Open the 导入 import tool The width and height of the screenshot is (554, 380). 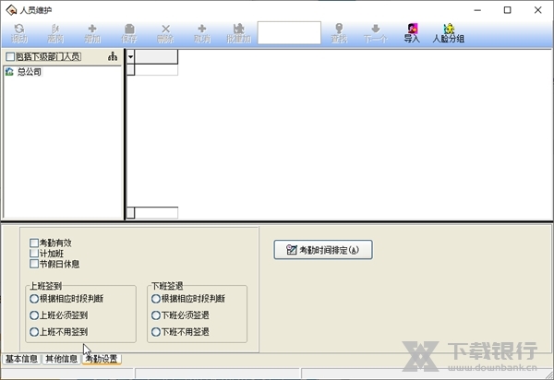point(412,33)
